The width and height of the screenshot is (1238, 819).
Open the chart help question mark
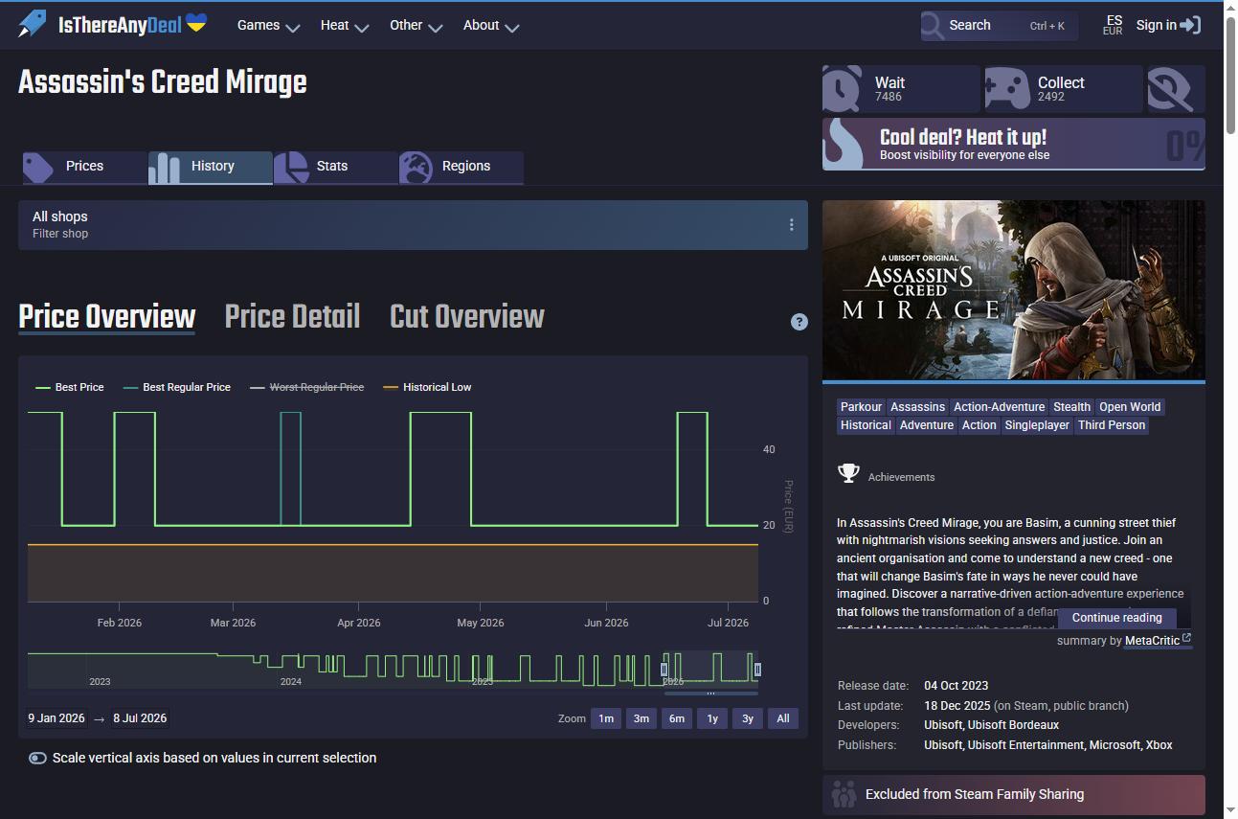coord(799,322)
